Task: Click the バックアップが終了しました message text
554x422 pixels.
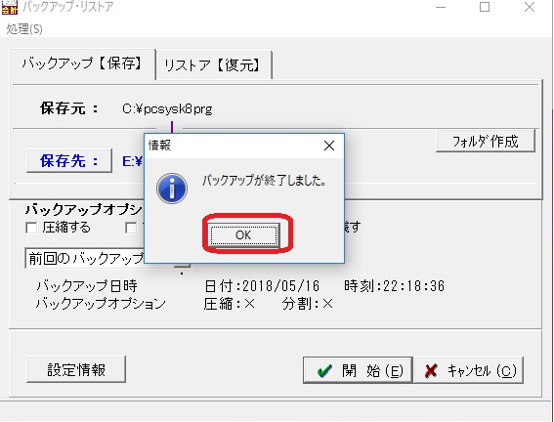Action: tap(264, 181)
